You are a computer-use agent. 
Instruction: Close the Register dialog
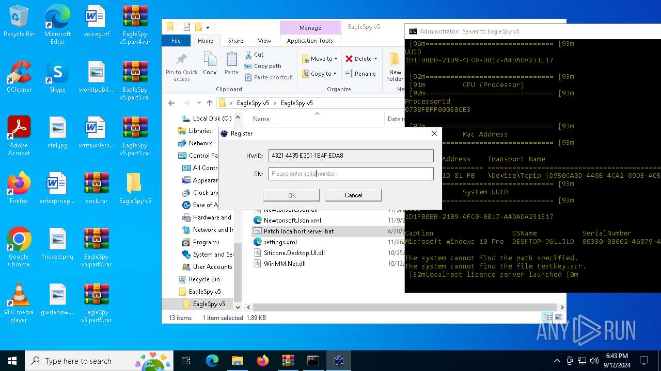pyautogui.click(x=434, y=133)
